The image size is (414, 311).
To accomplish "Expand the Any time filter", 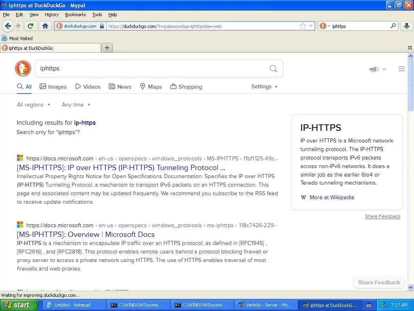I will click(76, 105).
